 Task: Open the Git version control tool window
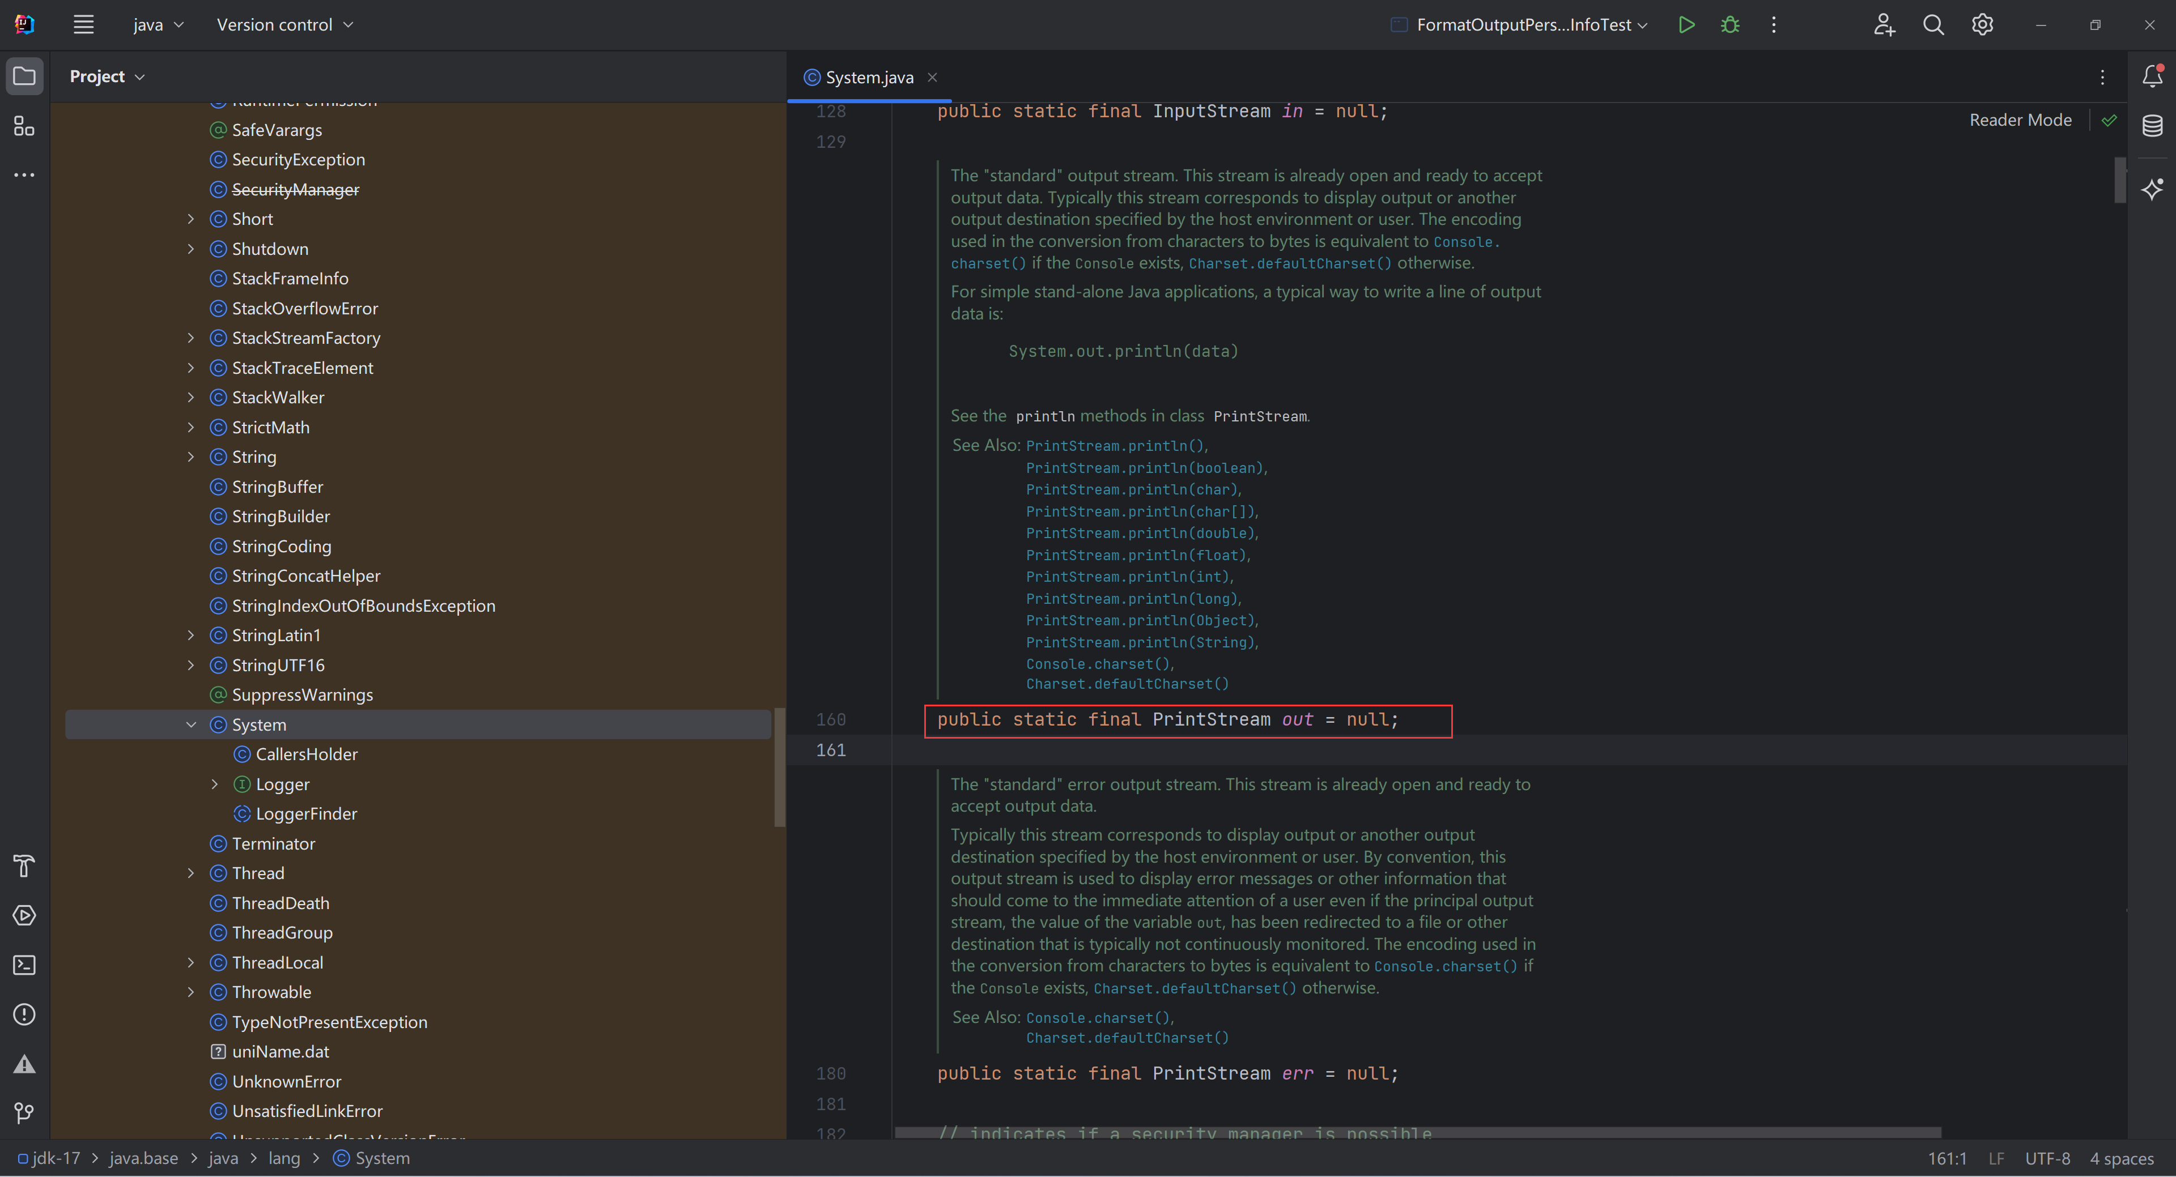[x=24, y=1113]
